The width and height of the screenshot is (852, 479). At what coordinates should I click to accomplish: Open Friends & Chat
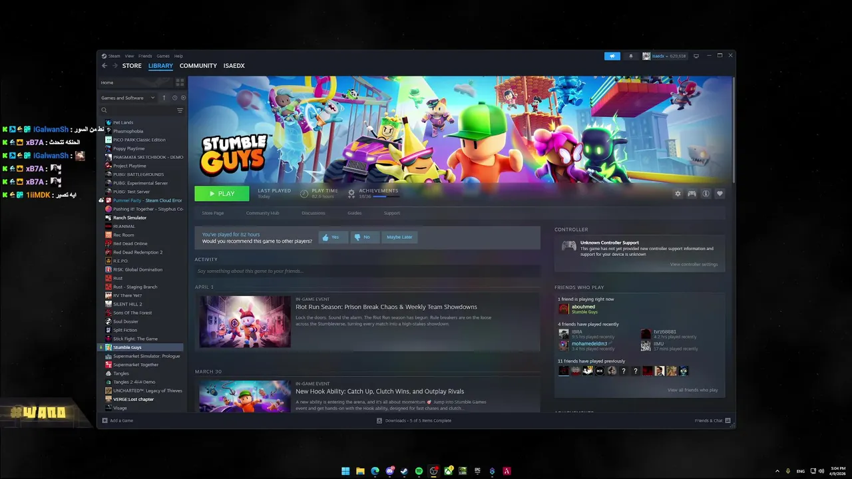(712, 420)
